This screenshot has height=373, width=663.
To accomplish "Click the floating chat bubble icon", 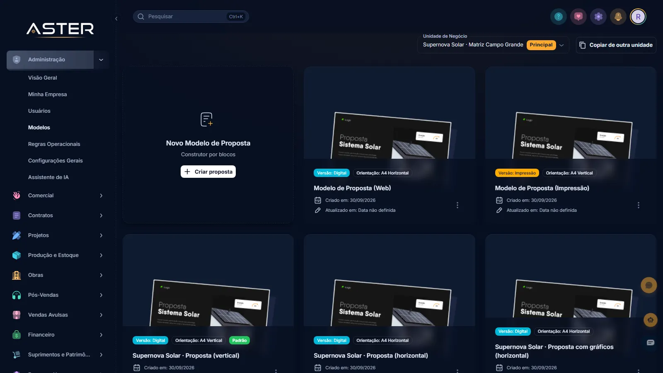I will [x=649, y=285].
